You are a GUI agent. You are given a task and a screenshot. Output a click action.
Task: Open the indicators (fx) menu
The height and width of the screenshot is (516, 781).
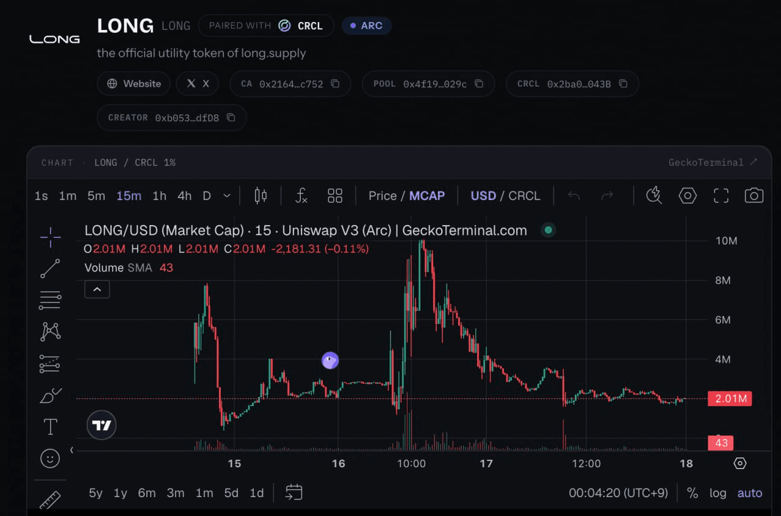[301, 196]
